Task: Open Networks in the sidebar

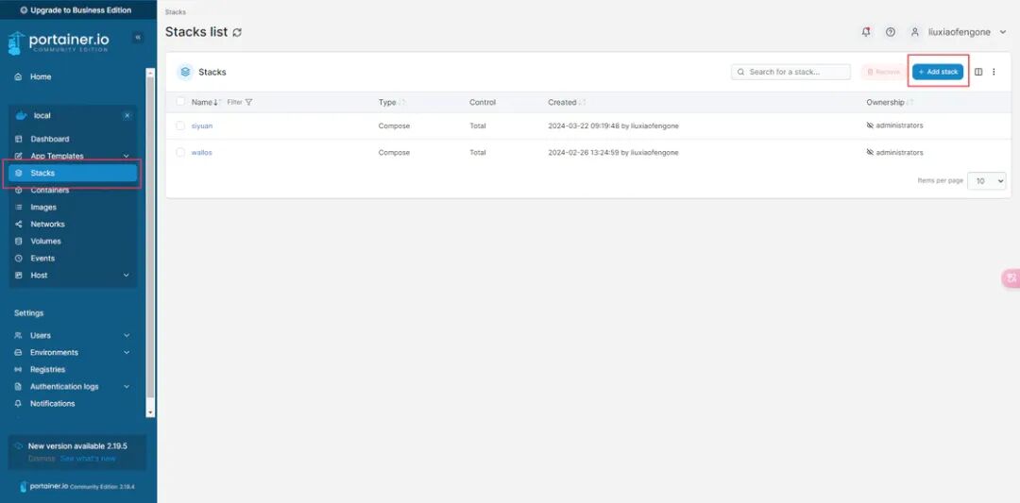Action: point(47,225)
